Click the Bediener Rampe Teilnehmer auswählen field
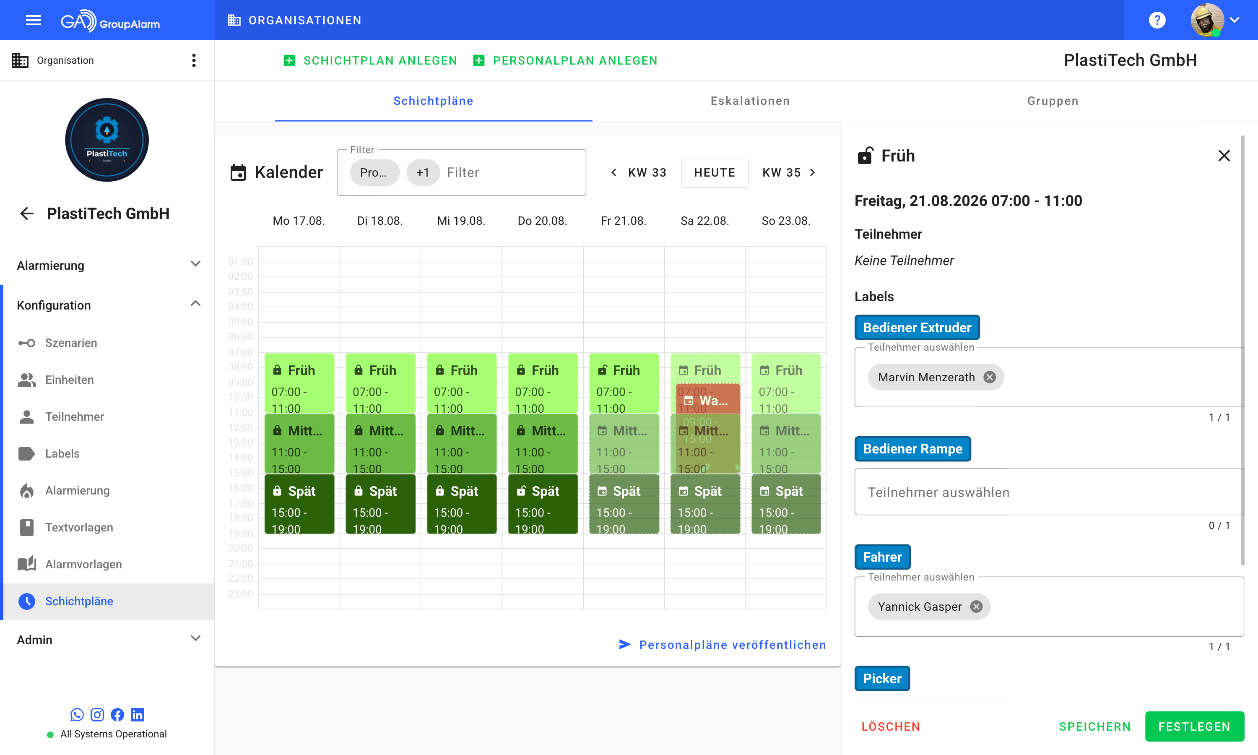Image resolution: width=1258 pixels, height=755 pixels. click(1048, 492)
